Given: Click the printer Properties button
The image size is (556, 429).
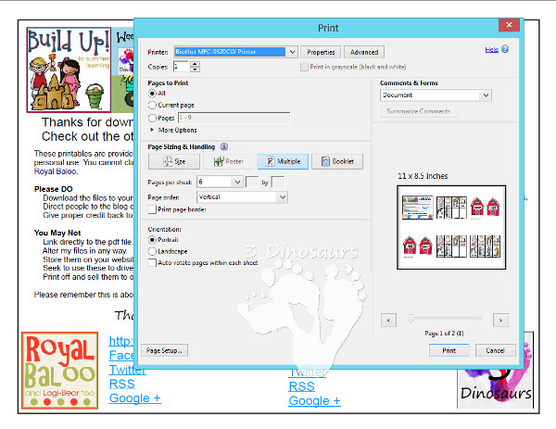Looking at the screenshot, I should pos(321,52).
